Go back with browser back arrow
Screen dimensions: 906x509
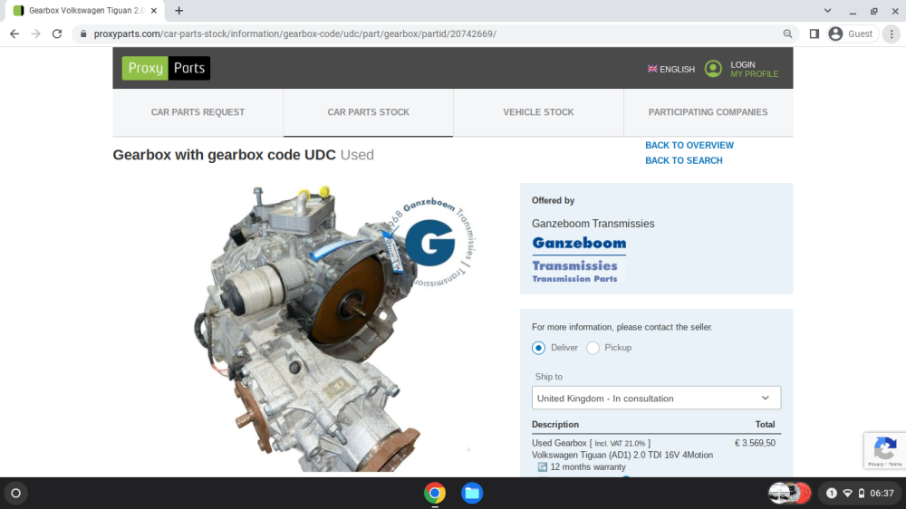[x=14, y=34]
